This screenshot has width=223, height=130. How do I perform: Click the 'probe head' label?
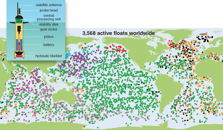pyautogui.click(x=49, y=10)
